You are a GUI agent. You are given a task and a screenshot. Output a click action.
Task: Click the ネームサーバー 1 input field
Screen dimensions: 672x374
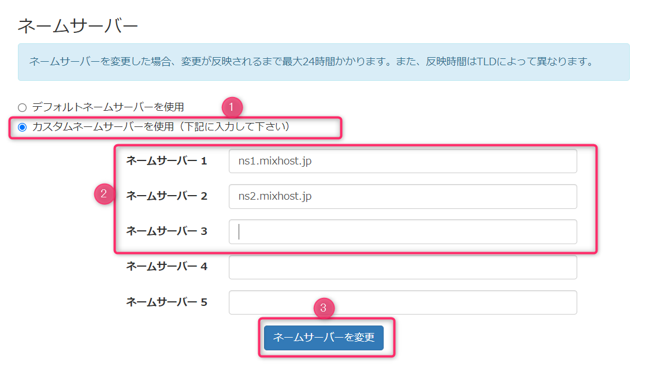coord(403,161)
